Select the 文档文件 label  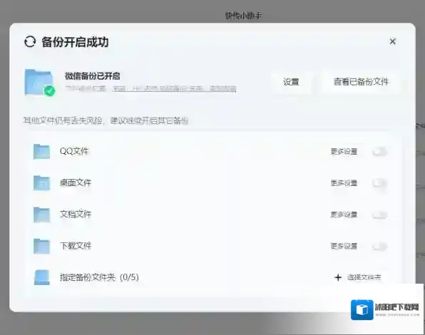pyautogui.click(x=76, y=215)
